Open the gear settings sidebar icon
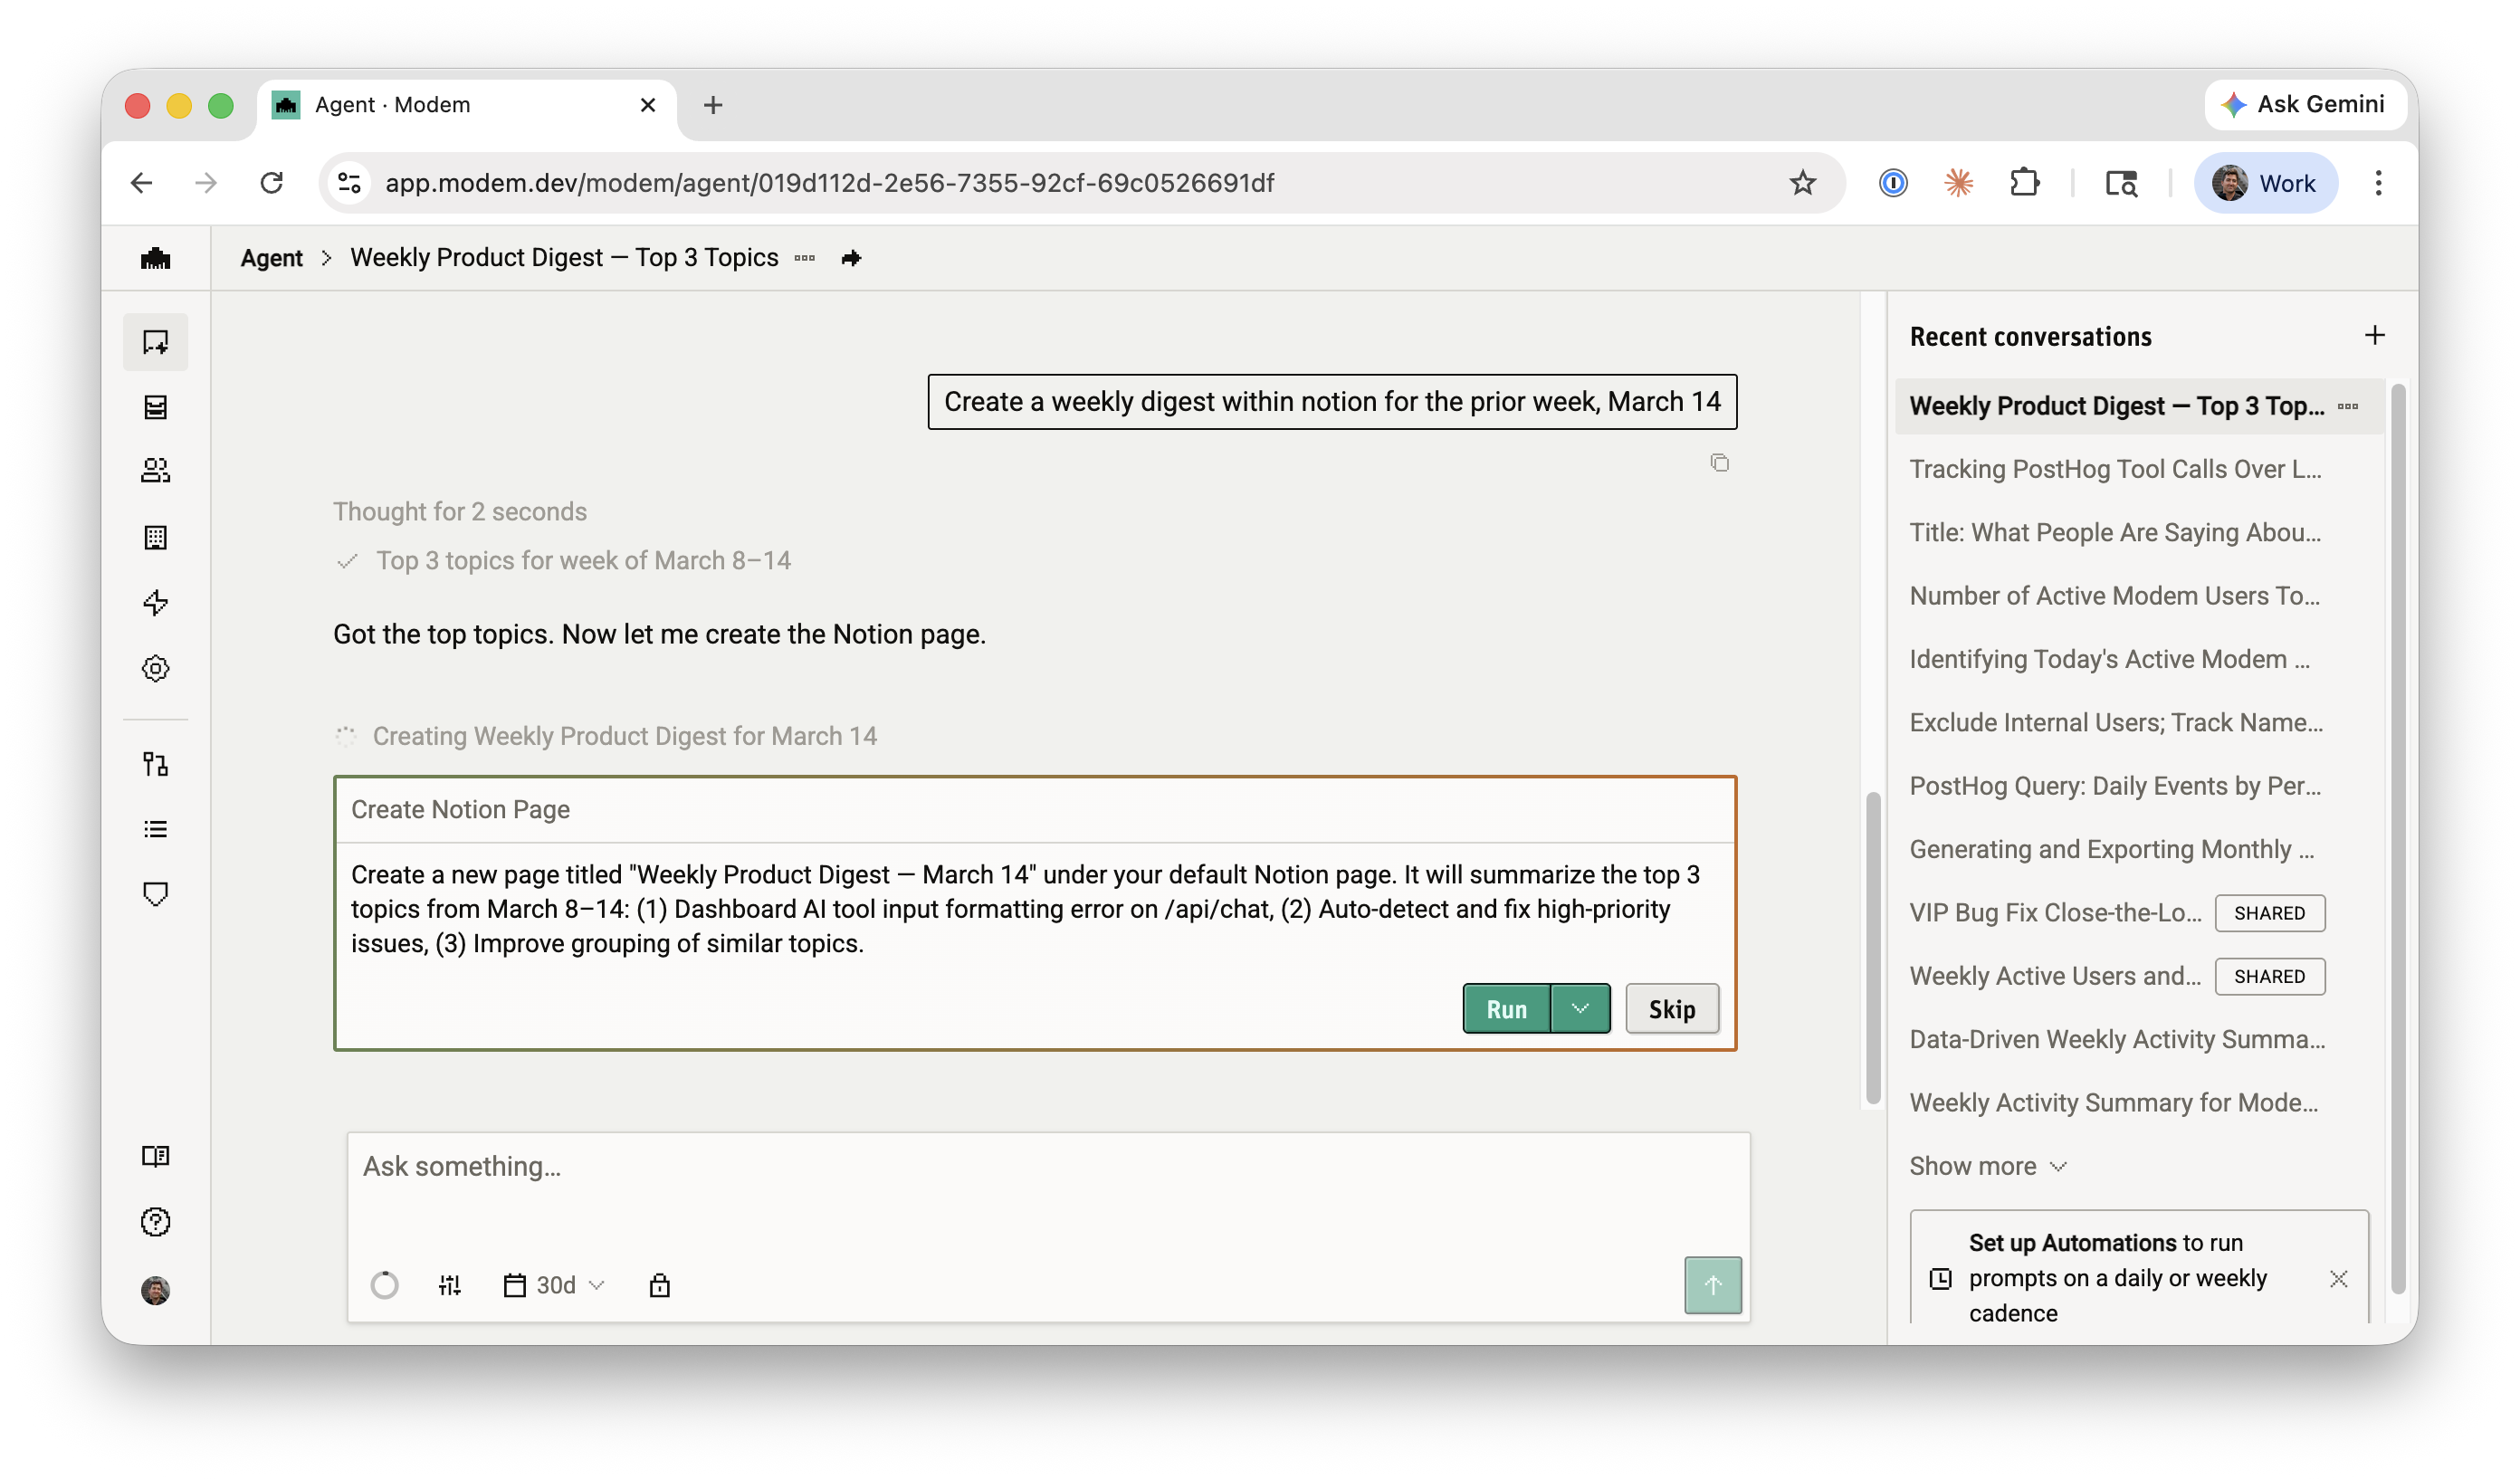The image size is (2520, 1479). click(155, 668)
